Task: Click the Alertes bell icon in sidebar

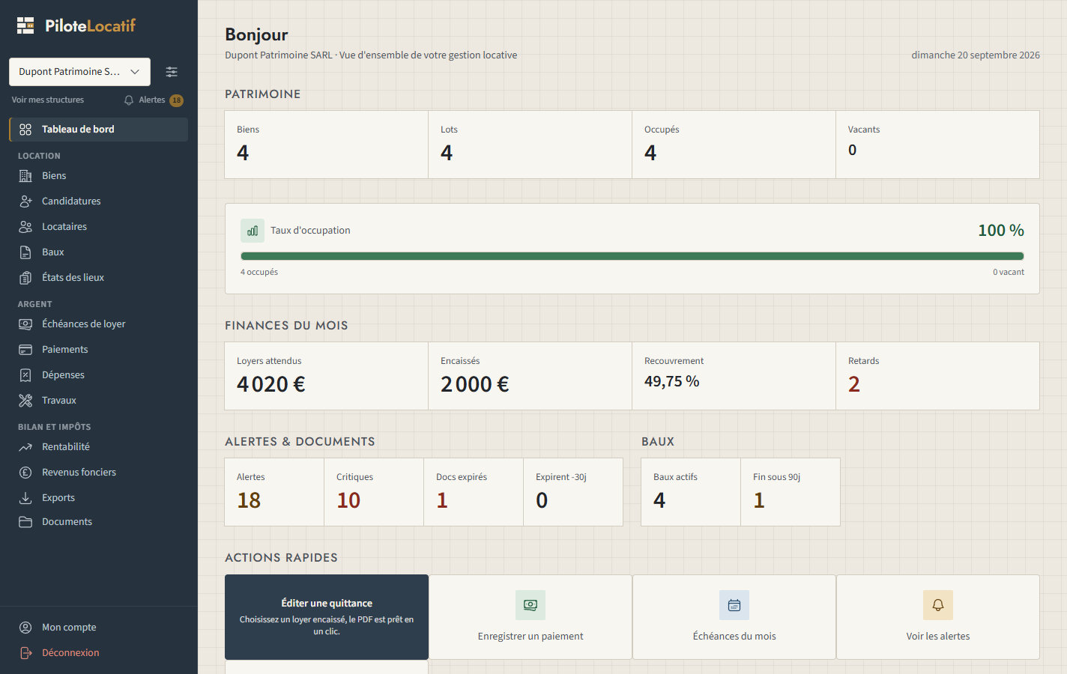Action: click(129, 100)
